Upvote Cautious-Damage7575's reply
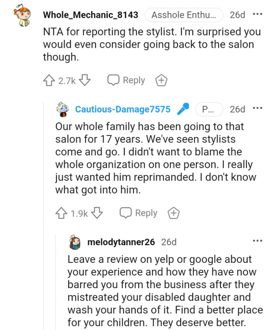Image resolution: width=276 pixels, height=330 pixels. pos(62,213)
